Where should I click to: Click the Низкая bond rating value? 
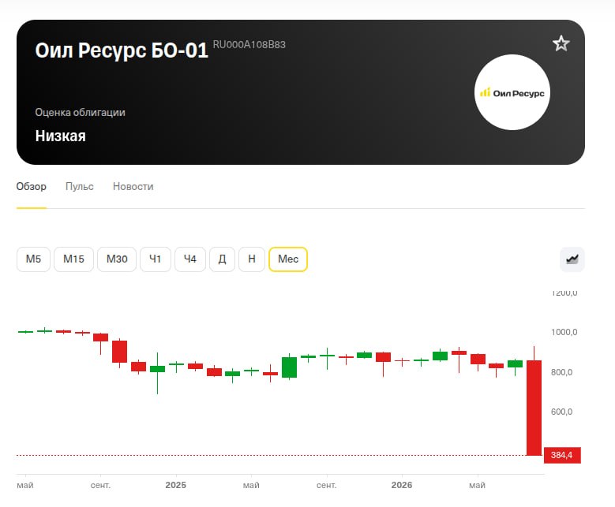coord(61,136)
